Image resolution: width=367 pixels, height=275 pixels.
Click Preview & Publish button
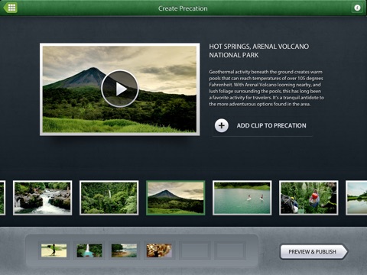click(x=313, y=251)
